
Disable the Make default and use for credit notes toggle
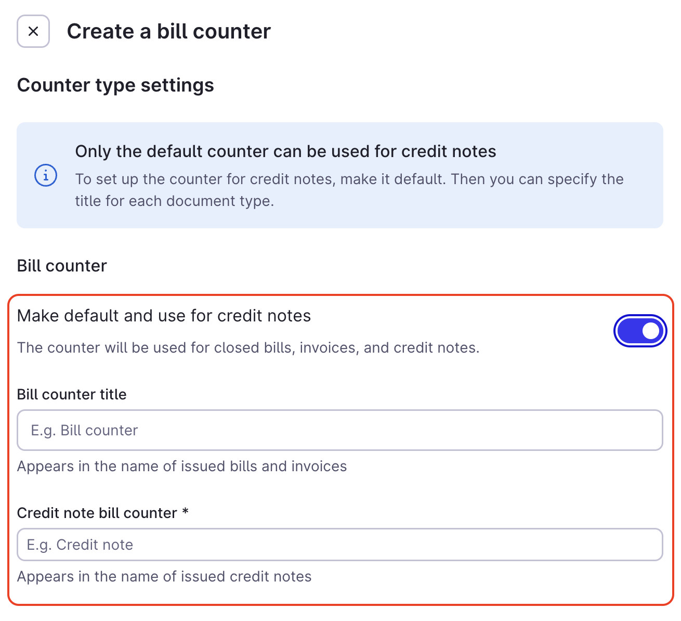(x=640, y=330)
